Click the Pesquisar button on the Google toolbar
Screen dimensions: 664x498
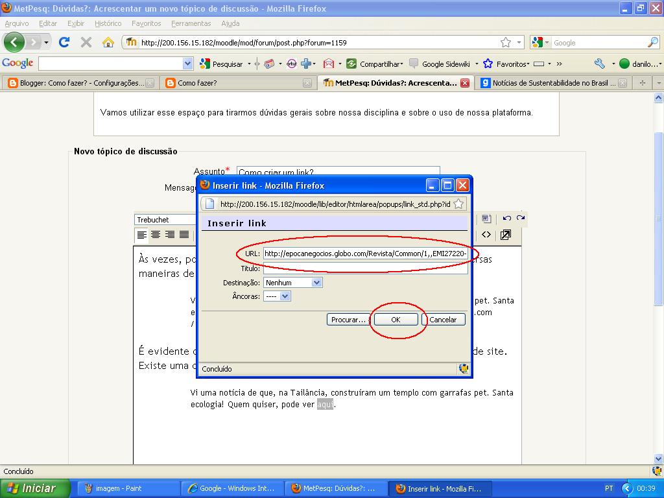click(222, 64)
